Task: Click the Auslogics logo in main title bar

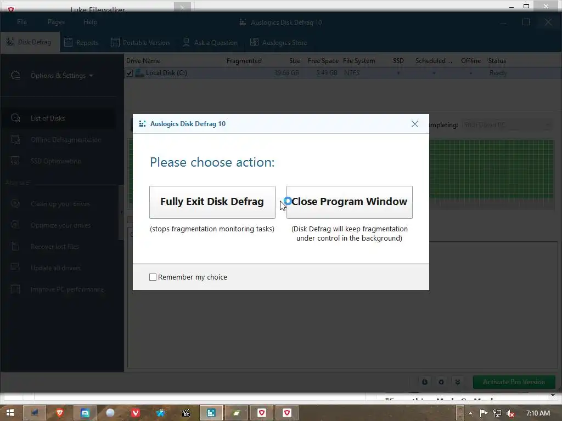Action: tap(243, 22)
